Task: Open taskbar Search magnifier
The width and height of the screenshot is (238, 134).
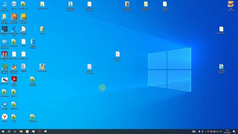Action: (x=9, y=131)
